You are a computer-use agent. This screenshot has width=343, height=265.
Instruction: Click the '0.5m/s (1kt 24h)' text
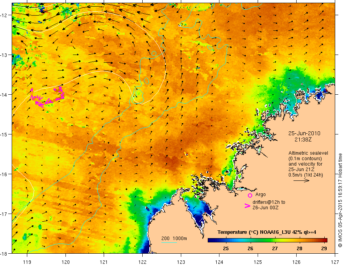[306, 175]
